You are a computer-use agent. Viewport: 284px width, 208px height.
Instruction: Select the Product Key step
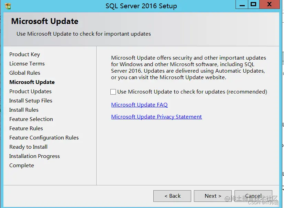click(x=25, y=54)
